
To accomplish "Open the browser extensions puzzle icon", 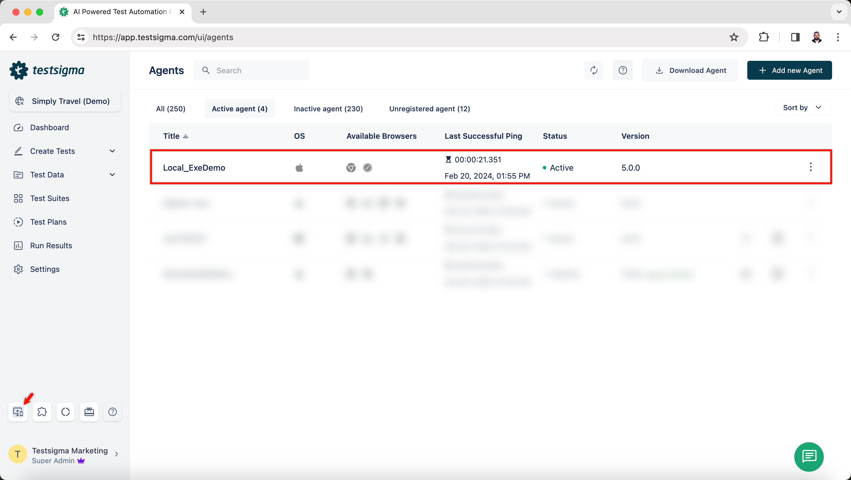I will [x=764, y=37].
